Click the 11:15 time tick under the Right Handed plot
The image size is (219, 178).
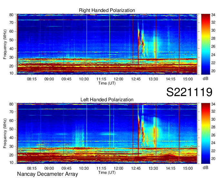(x=101, y=79)
